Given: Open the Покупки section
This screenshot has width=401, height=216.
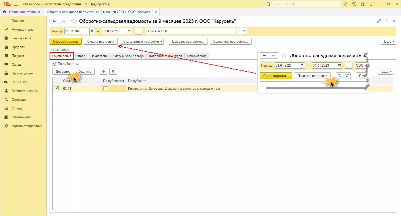Looking at the screenshot, I should pyautogui.click(x=18, y=56).
